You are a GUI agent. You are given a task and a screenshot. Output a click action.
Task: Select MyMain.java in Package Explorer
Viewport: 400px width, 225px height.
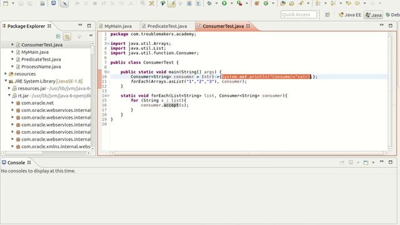click(35, 52)
